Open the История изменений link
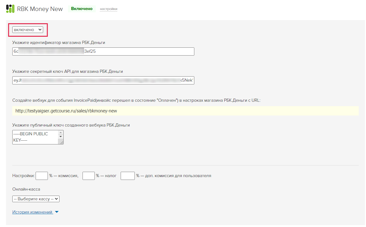The width and height of the screenshot is (366, 227). (32, 212)
